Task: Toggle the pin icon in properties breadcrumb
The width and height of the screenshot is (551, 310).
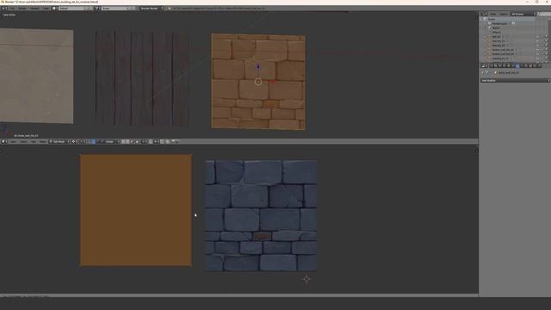Action: [483, 72]
